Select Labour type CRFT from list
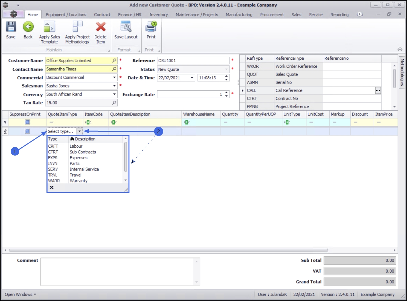 point(85,146)
